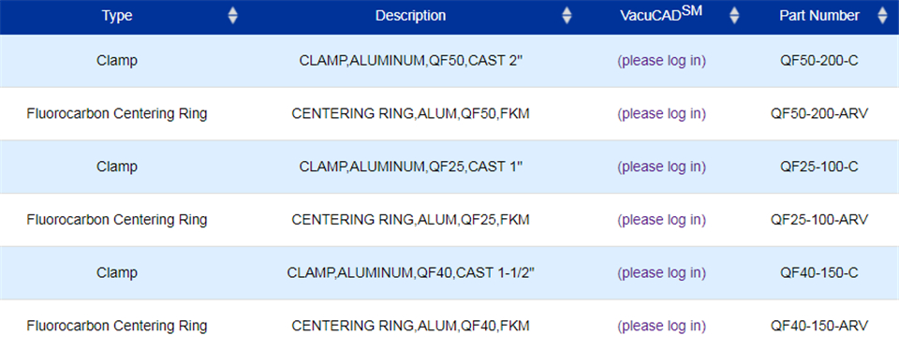
Task: Select the VacuCAD SM header label
Action: click(x=661, y=14)
